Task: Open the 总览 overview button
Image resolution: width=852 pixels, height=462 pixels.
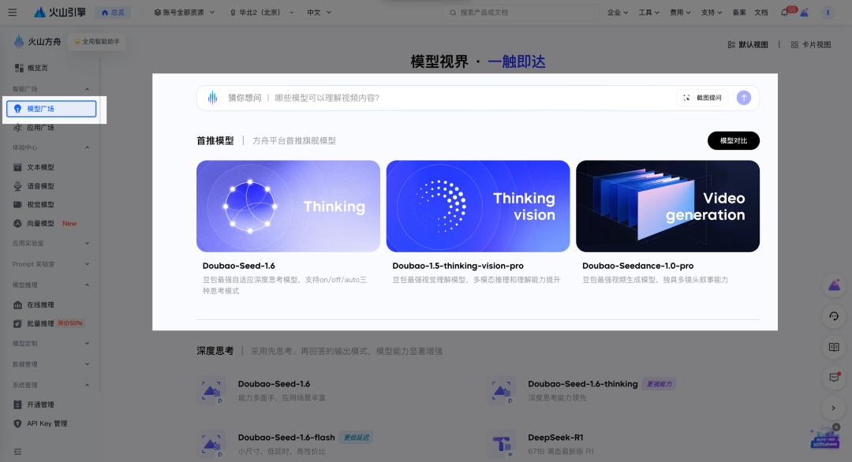Action: coord(113,13)
